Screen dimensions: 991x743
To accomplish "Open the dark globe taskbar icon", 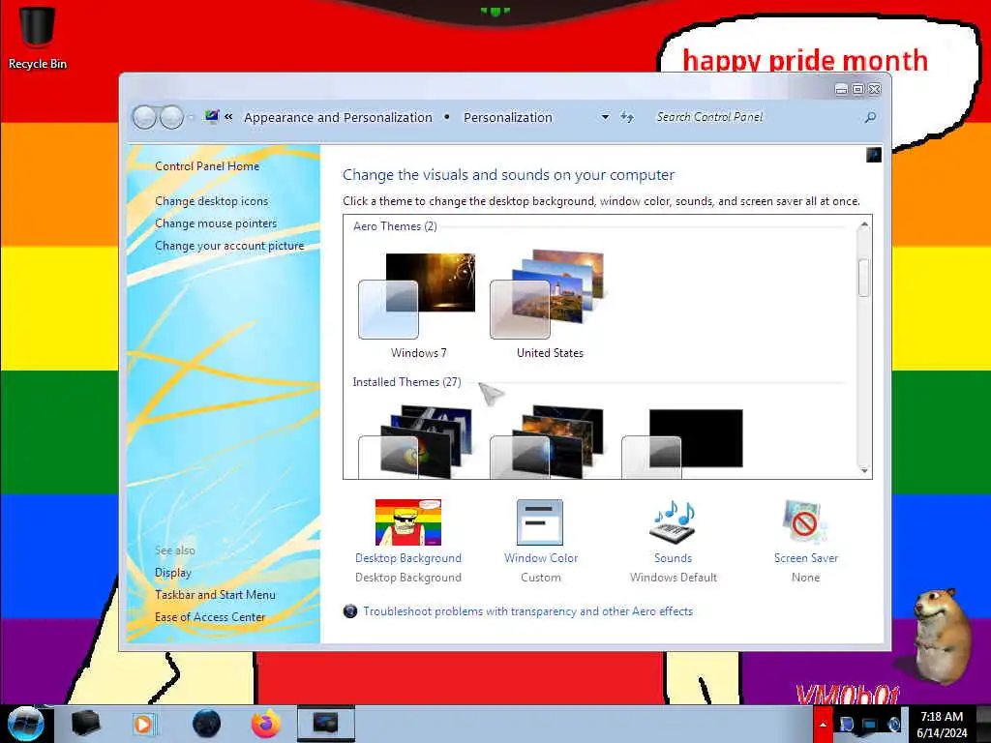I will click(x=207, y=724).
